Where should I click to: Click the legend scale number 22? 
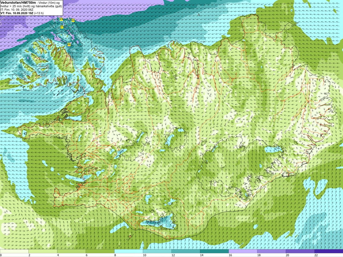click(x=316, y=255)
